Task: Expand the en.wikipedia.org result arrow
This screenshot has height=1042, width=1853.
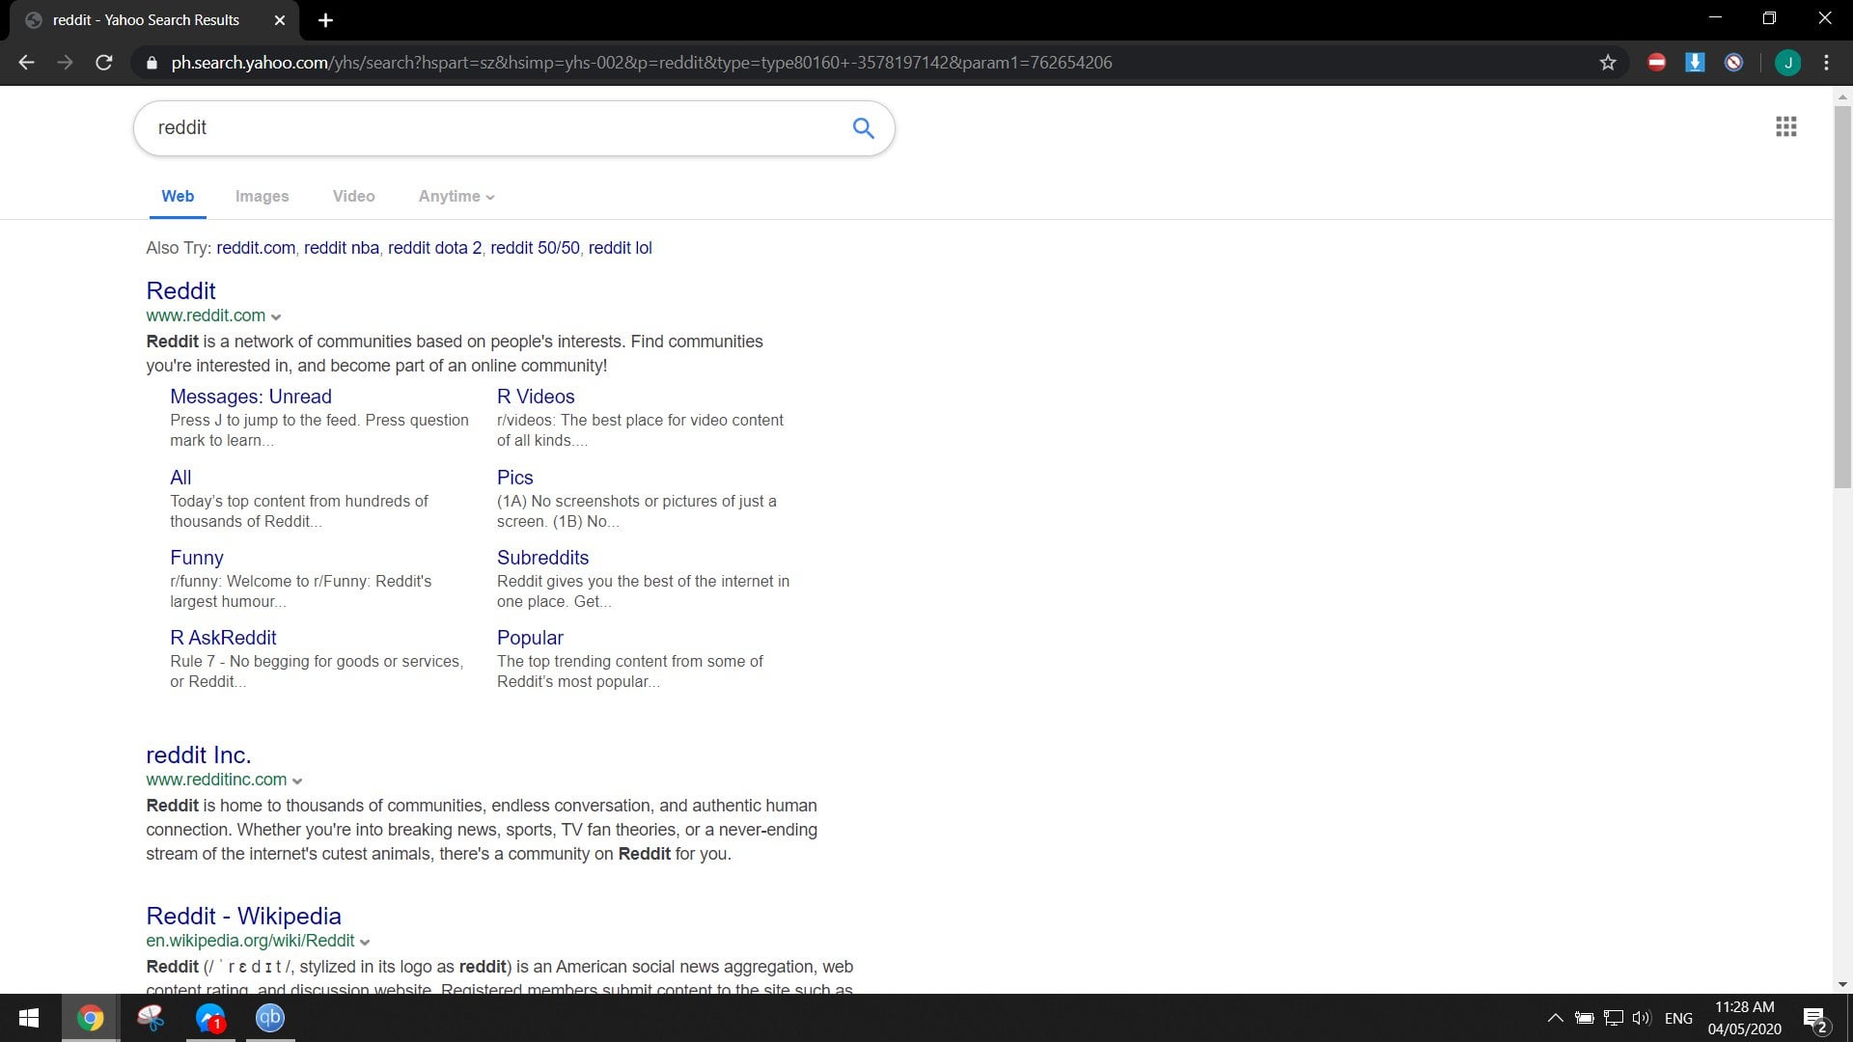Action: tap(365, 943)
